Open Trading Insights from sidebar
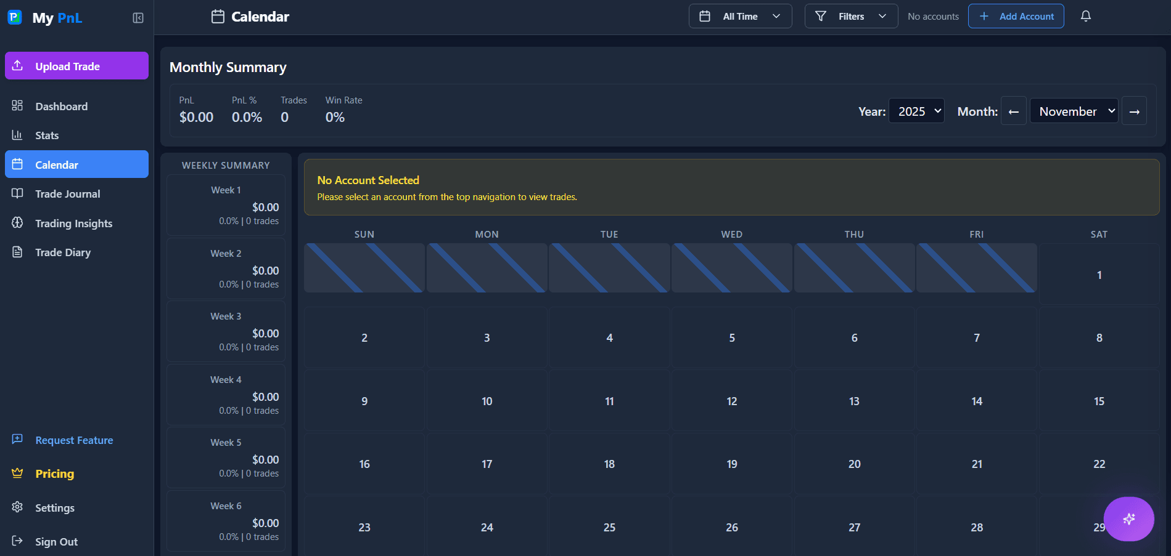The height and width of the screenshot is (556, 1171). click(17, 223)
